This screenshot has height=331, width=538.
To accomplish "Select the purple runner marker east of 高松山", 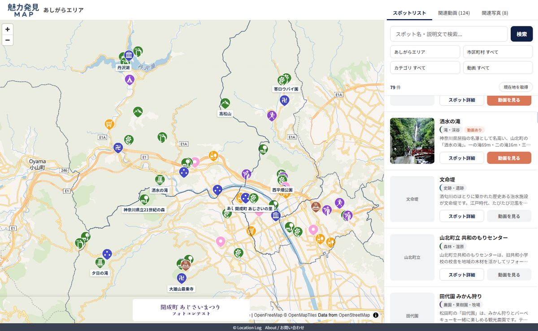I will click(x=271, y=116).
